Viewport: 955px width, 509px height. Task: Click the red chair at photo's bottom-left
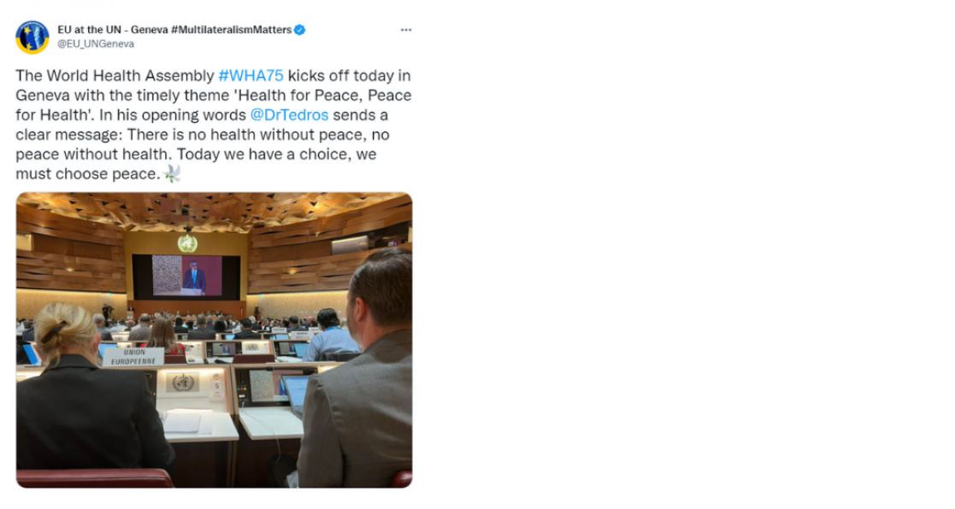pos(94,478)
